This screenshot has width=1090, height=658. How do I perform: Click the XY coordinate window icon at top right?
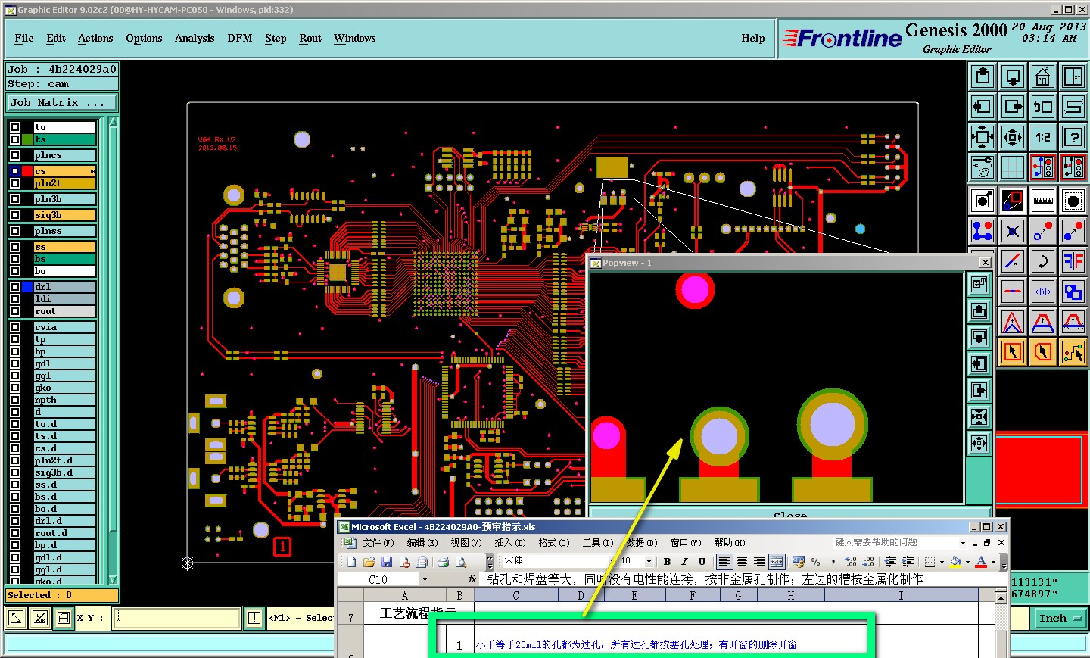tap(1073, 76)
